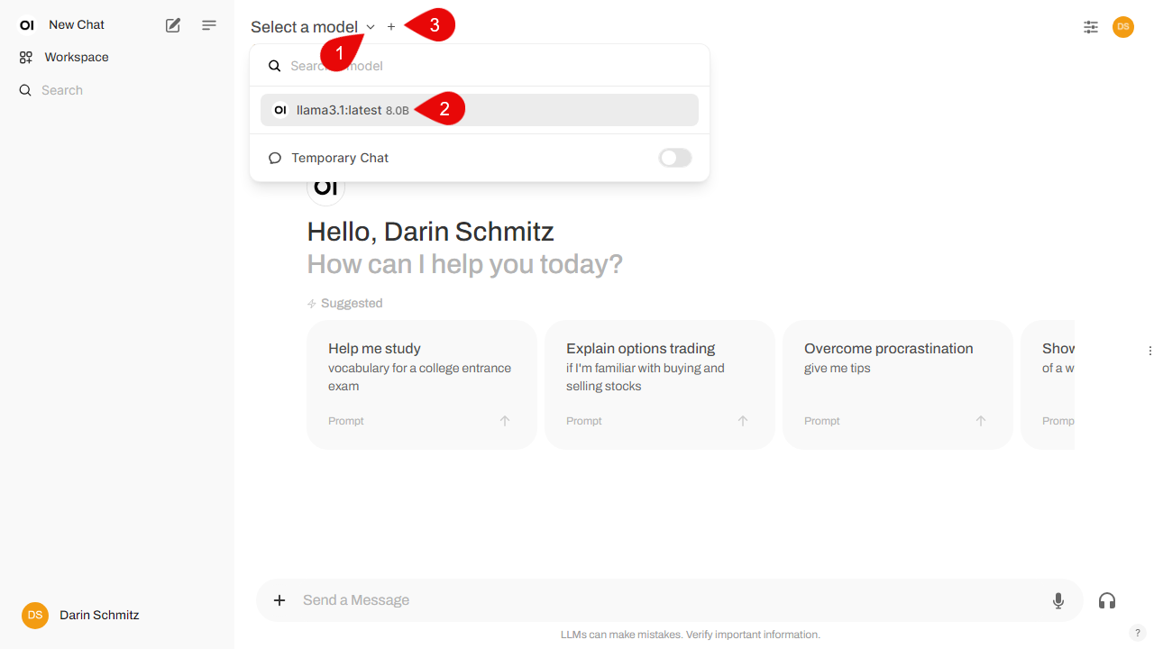Open Workspace from the sidebar
Viewport: 1154px width, 649px height.
point(75,57)
